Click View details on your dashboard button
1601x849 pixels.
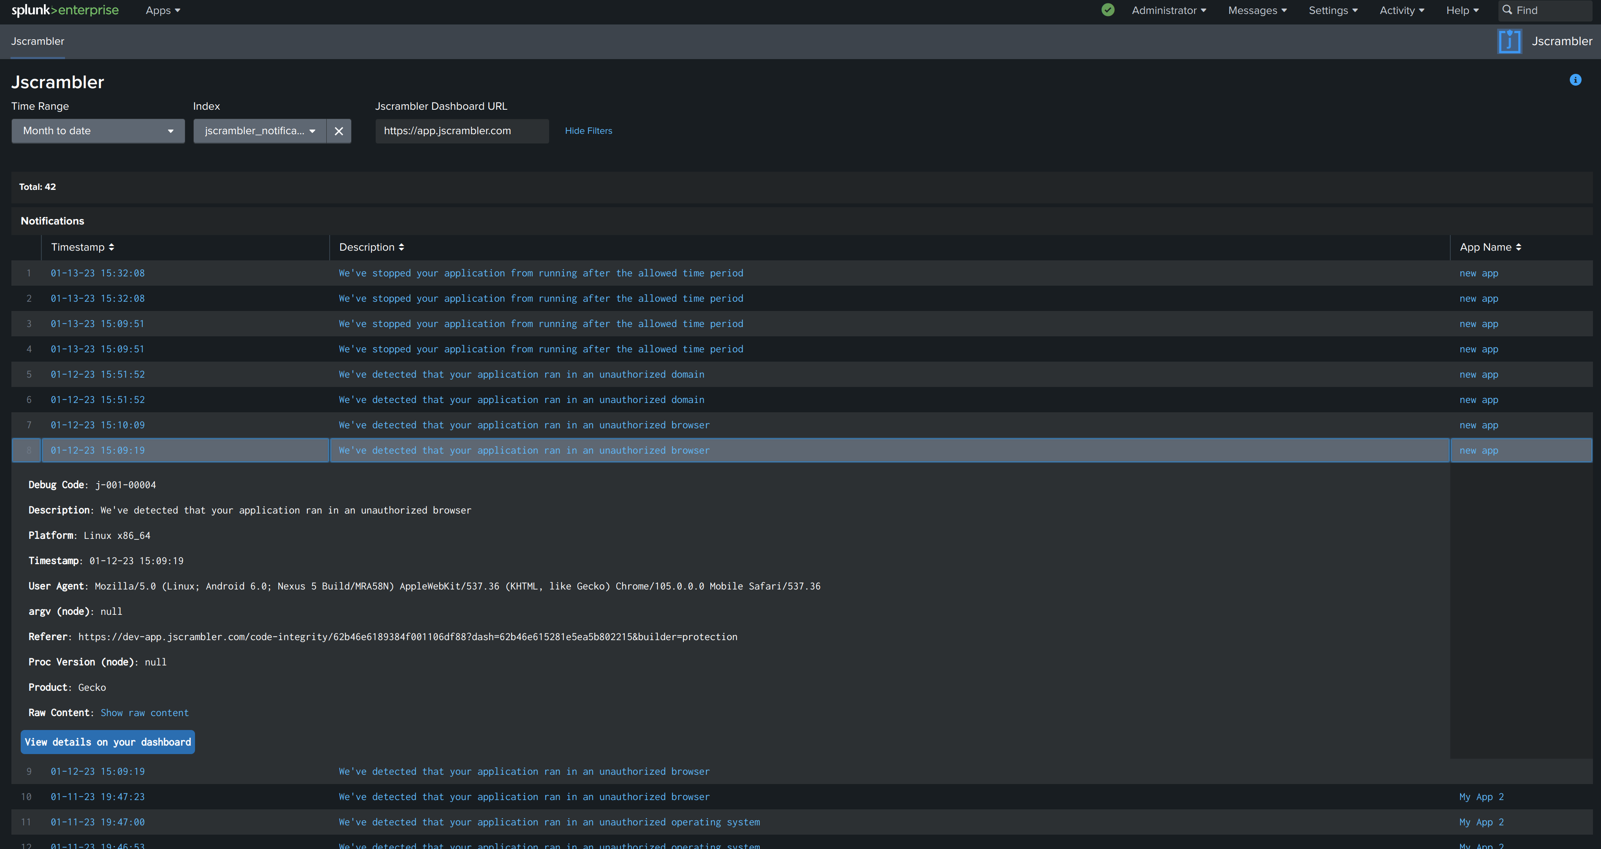point(108,742)
